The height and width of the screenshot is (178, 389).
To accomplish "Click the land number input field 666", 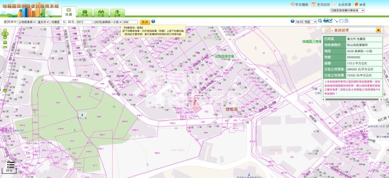I will 130,22.
